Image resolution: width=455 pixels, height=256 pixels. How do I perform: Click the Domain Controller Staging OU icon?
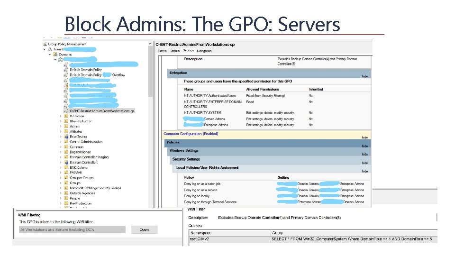[66, 157]
